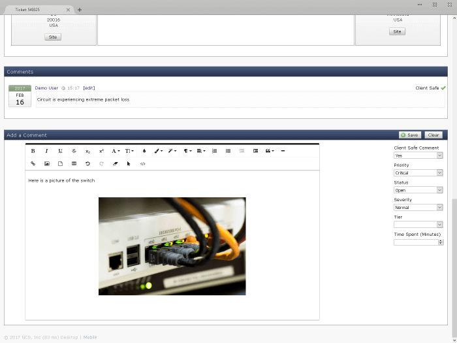Insert a table in the comment
Image resolution: width=457 pixels, height=343 pixels.
coord(74,164)
